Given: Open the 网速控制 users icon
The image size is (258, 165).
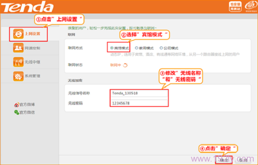Looking at the screenshot, I should coord(18,48).
